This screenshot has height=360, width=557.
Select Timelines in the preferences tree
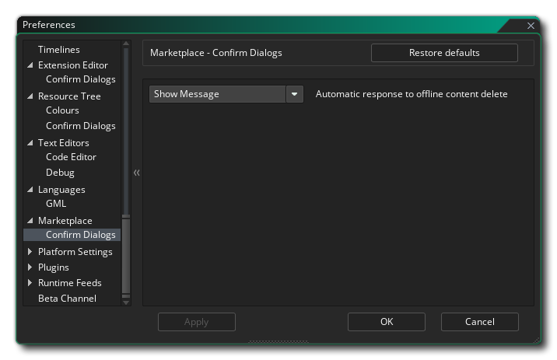(59, 50)
